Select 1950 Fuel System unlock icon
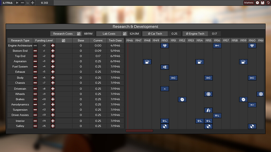Viewport: 271px width, 152px height. click(x=165, y=67)
